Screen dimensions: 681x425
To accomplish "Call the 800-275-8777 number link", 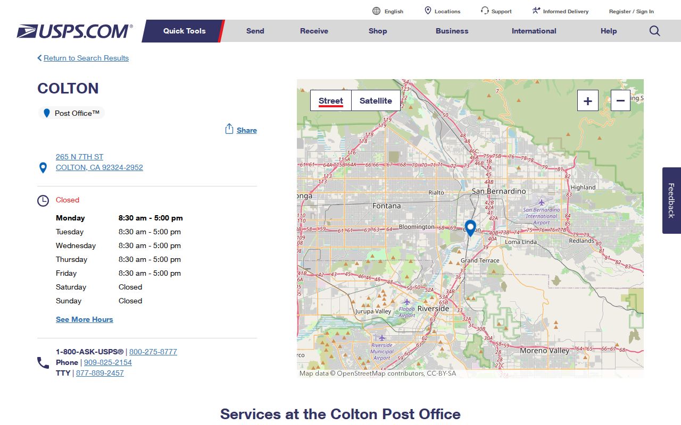I will click(153, 352).
